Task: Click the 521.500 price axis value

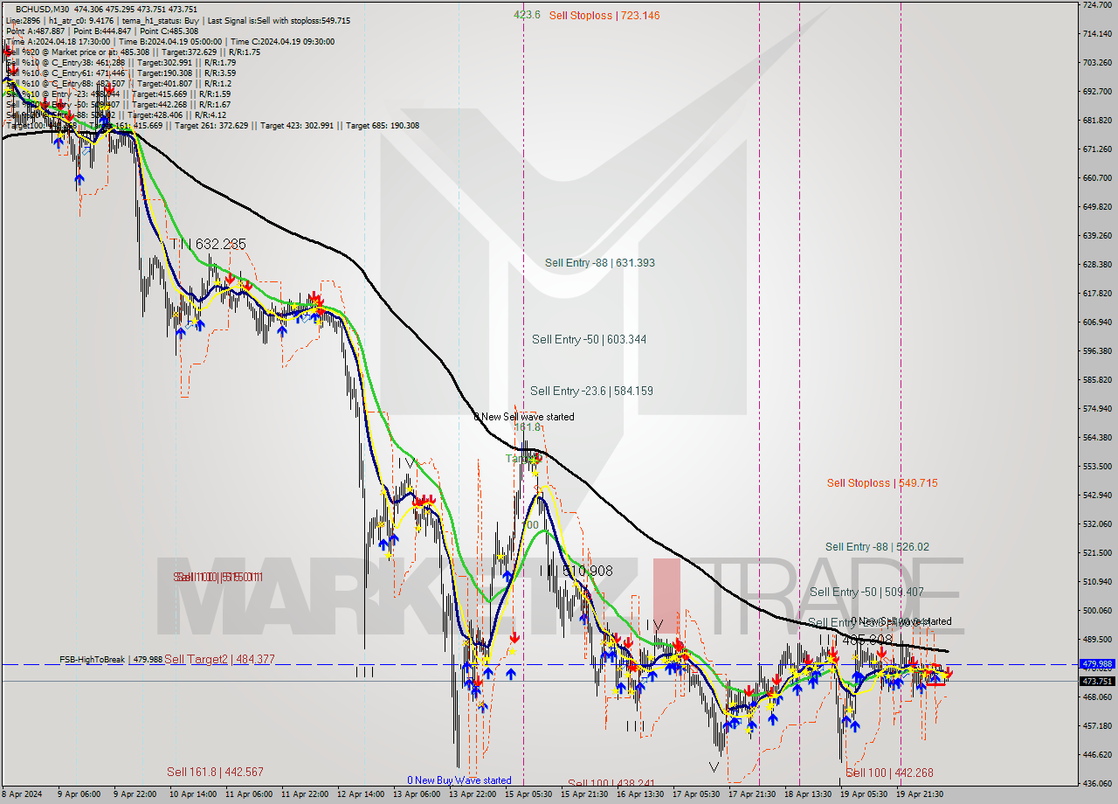Action: pos(1097,552)
